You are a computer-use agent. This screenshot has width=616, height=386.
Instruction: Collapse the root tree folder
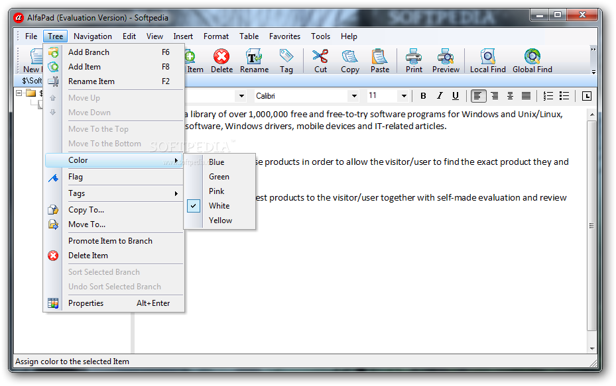19,93
